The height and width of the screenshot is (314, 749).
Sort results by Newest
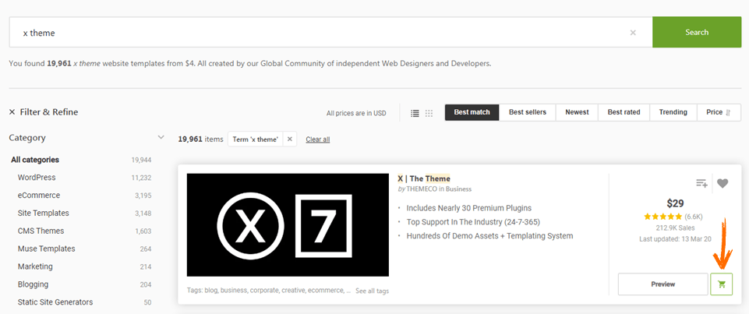[577, 112]
